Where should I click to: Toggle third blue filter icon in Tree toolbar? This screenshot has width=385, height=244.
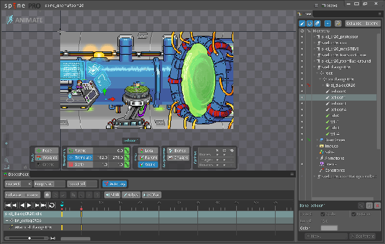click(x=317, y=23)
